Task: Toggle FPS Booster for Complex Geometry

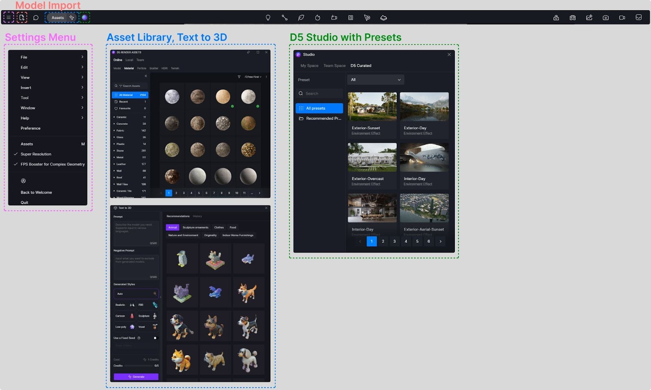Action: [x=50, y=164]
